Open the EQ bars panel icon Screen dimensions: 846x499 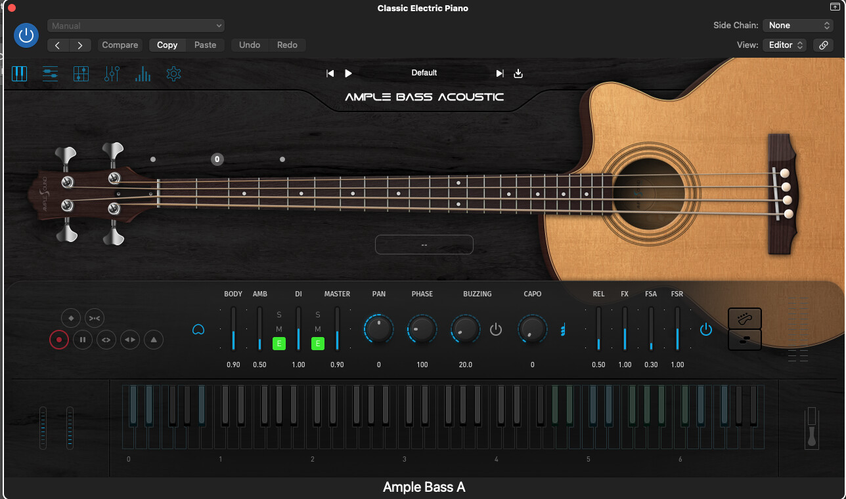click(x=143, y=74)
